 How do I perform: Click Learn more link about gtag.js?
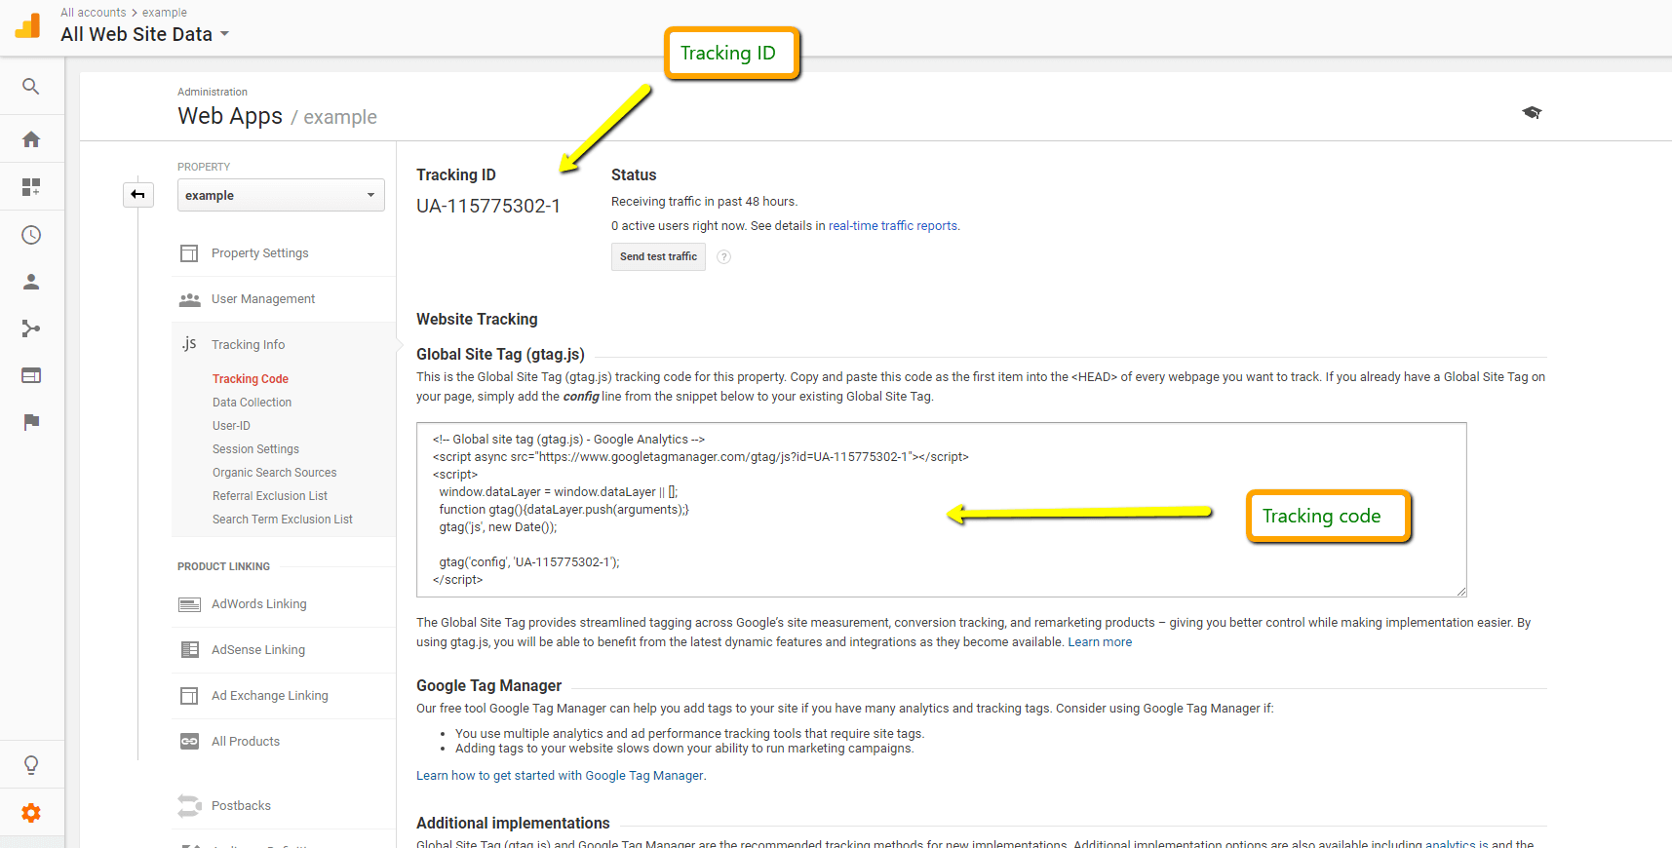1100,642
